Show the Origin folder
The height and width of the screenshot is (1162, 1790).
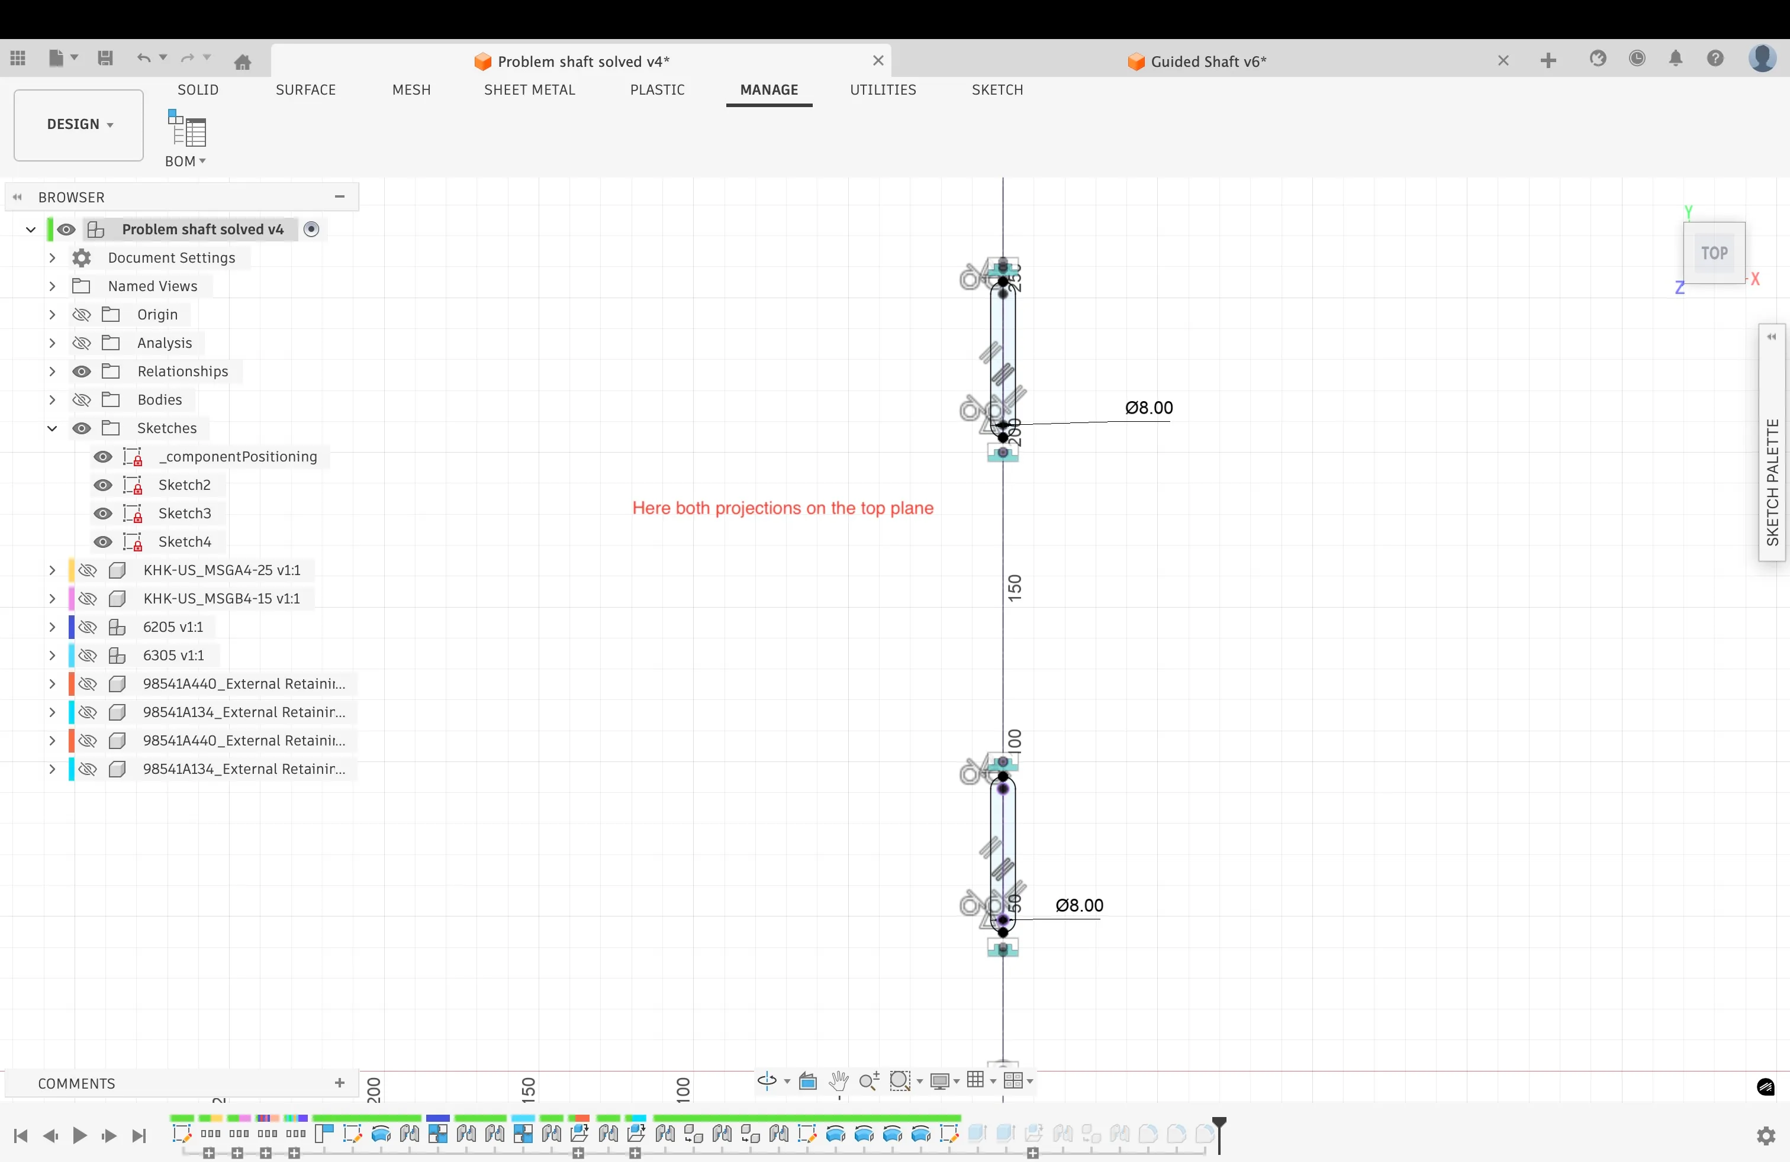[81, 314]
